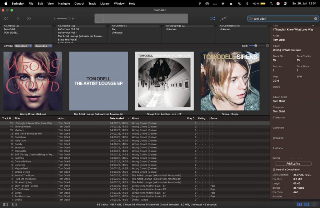The image size is (320, 208).
Task: Click the muted sound menu bar icon
Action: pyautogui.click(x=239, y=3)
